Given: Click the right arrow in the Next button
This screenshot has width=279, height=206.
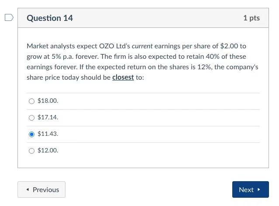Looking at the screenshot, I should click(259, 190).
